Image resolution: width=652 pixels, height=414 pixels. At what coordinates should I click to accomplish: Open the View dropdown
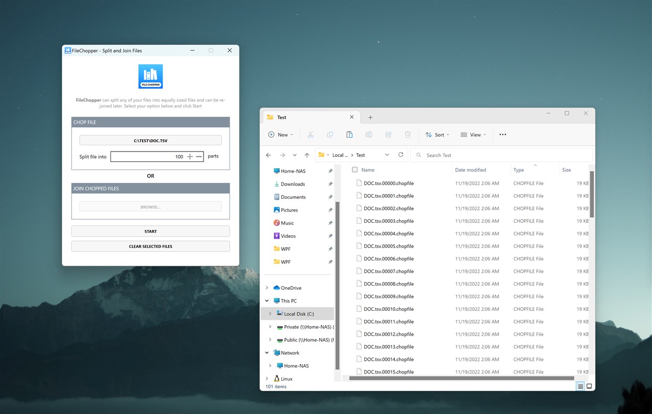click(x=472, y=135)
